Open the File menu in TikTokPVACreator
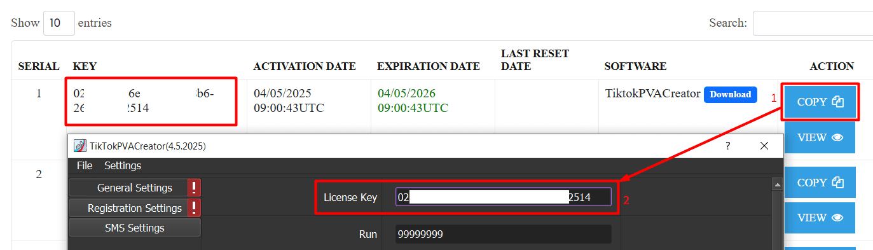The image size is (873, 250). pyautogui.click(x=85, y=165)
